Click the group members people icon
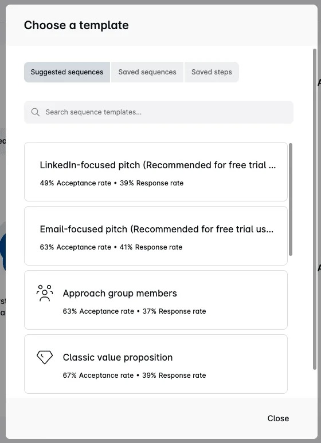 45,293
